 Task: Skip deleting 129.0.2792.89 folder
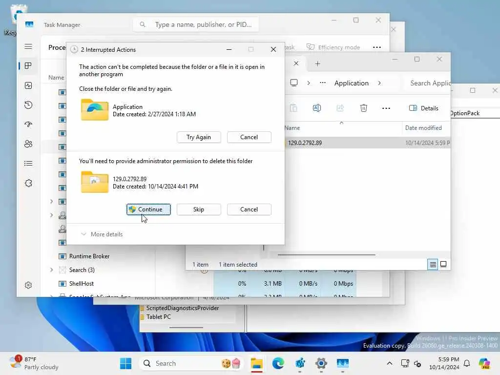(199, 209)
